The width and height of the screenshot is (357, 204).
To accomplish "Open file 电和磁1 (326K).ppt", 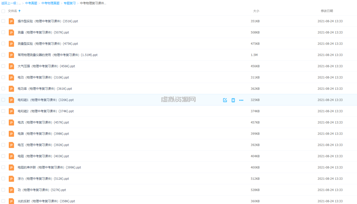I will (x=46, y=100).
